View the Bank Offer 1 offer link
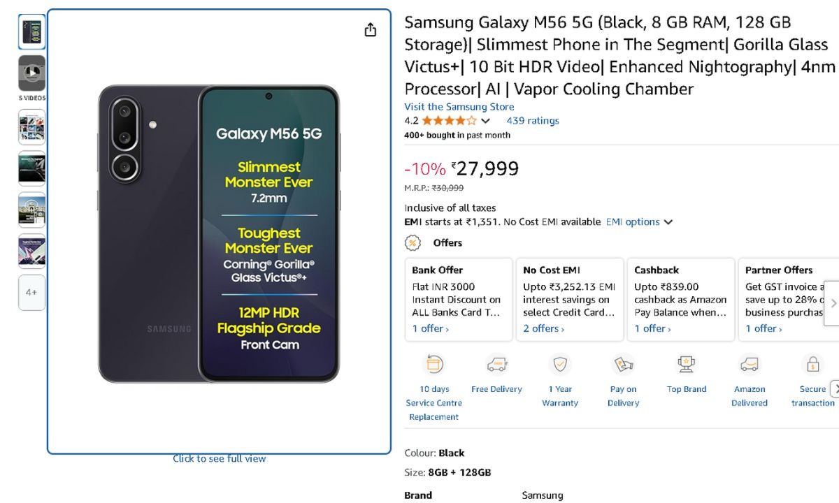The image size is (839, 503). coord(430,329)
